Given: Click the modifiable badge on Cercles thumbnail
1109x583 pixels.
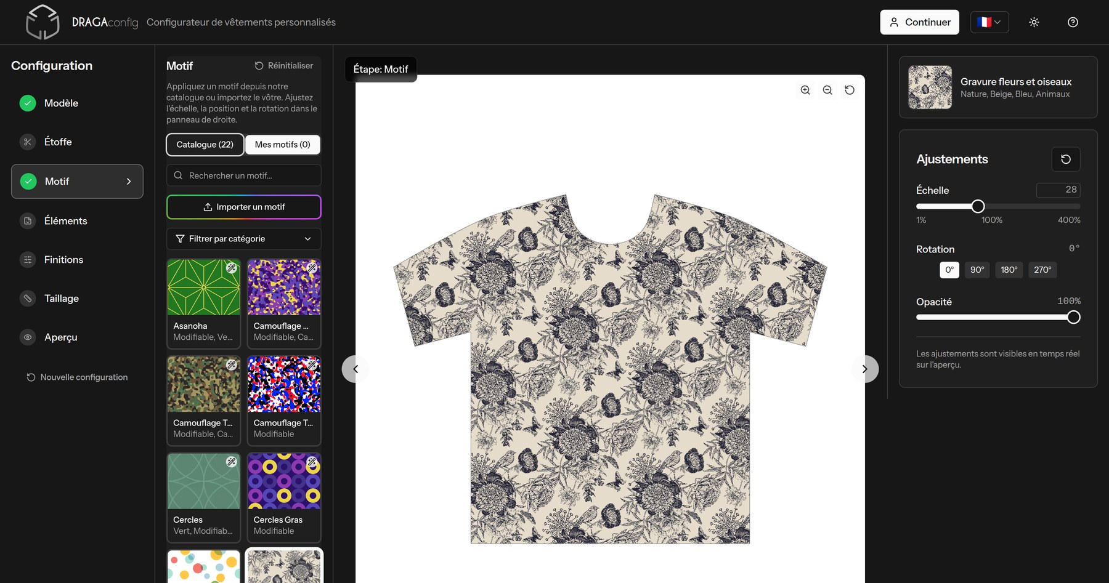Looking at the screenshot, I should [232, 462].
